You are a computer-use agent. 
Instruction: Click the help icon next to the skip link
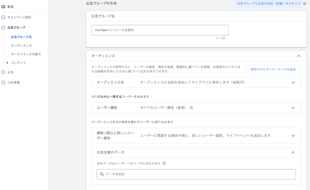tap(305, 4)
